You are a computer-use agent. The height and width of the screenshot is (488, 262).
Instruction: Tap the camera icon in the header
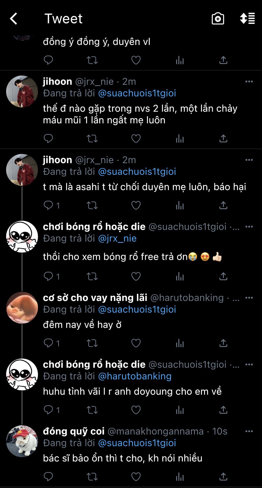click(218, 19)
